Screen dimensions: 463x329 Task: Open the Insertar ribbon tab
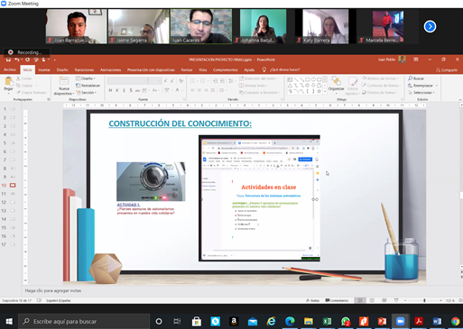(44, 69)
